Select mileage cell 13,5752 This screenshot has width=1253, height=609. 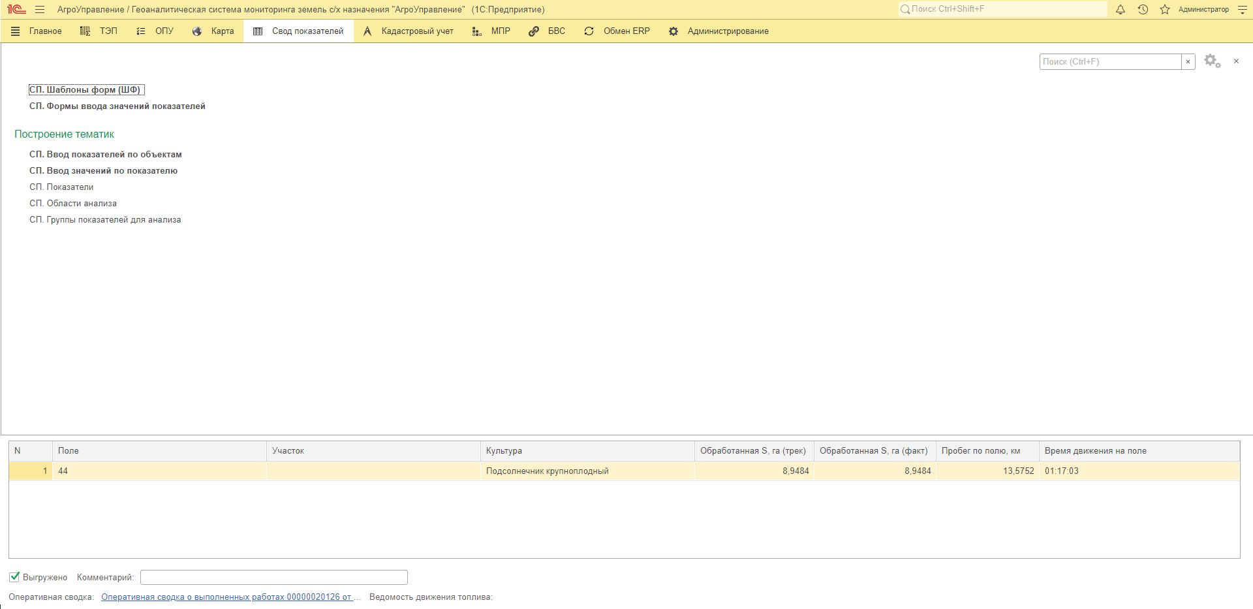point(987,471)
